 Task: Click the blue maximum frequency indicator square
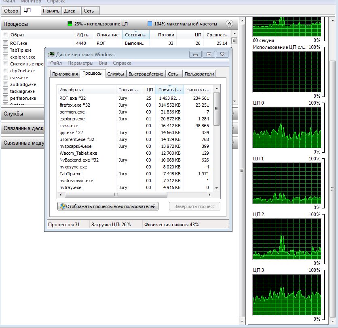[x=150, y=24]
